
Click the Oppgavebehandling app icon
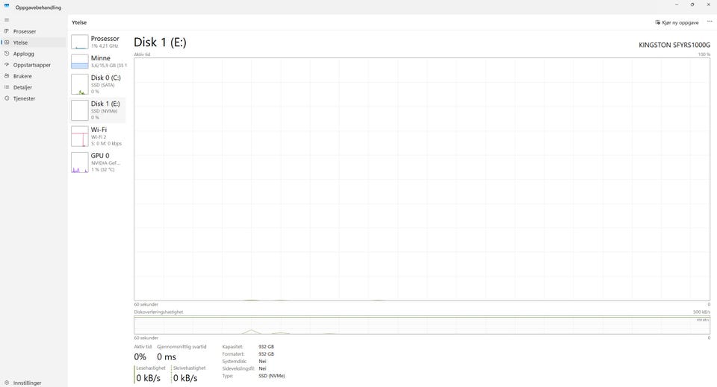[7, 6]
